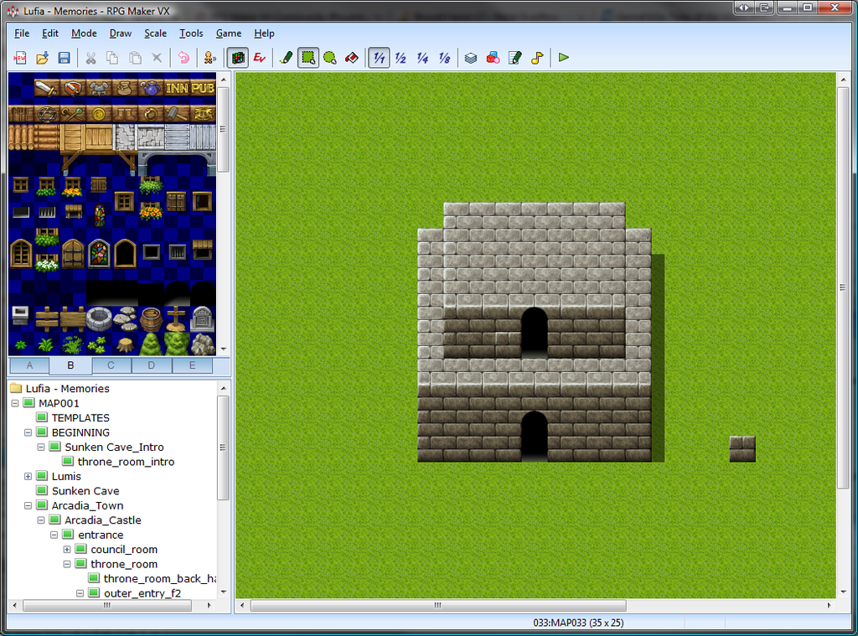Select the Ellipse draw tool
The height and width of the screenshot is (636, 858).
coord(330,58)
